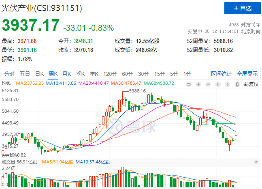Screen dimensions: 262x189
Task: Click the rectangle icon beside 前复权
Action: [238, 84]
